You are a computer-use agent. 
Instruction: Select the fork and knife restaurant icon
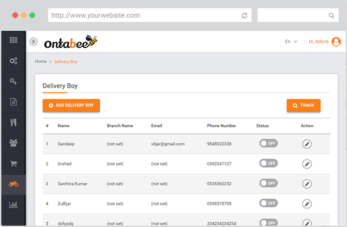[x=13, y=122]
